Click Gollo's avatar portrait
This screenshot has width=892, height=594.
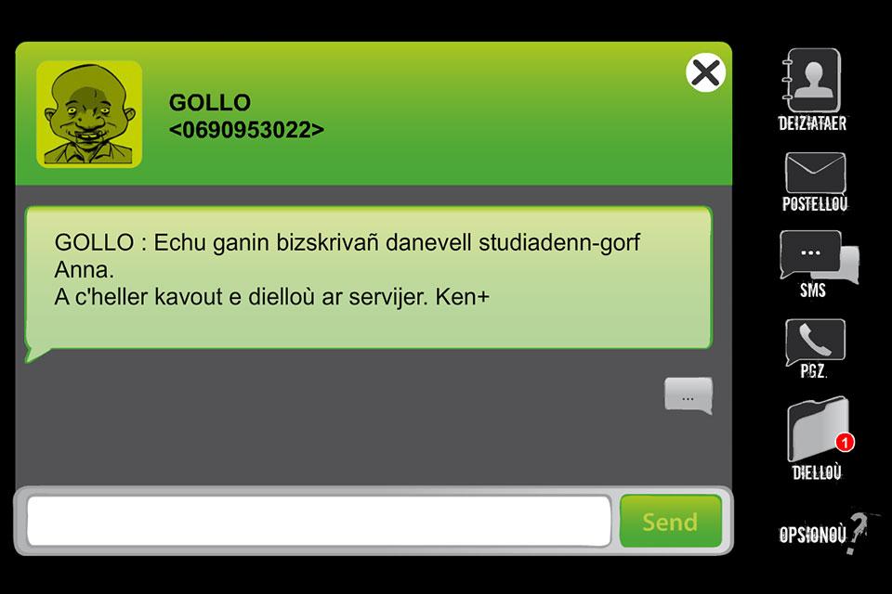point(89,114)
